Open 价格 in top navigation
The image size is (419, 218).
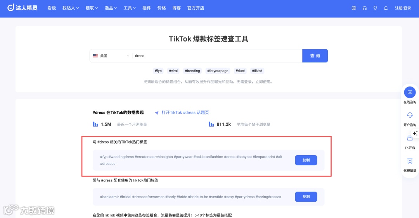click(x=161, y=8)
